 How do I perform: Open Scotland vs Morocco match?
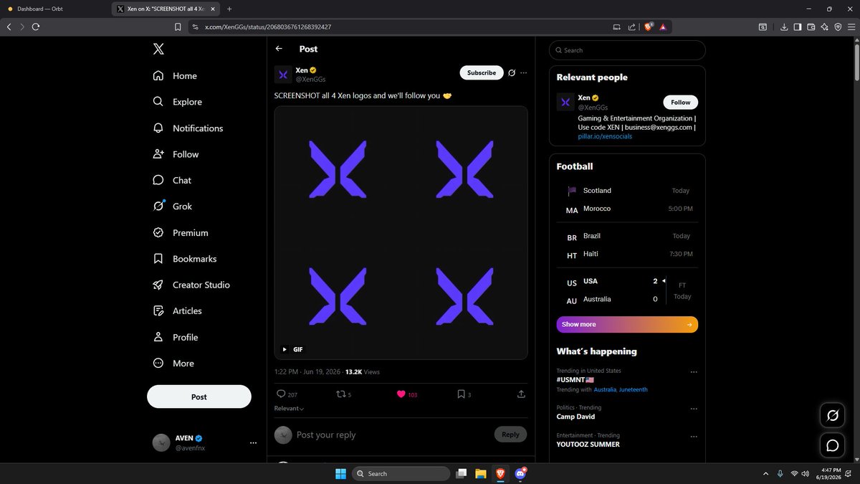point(627,199)
